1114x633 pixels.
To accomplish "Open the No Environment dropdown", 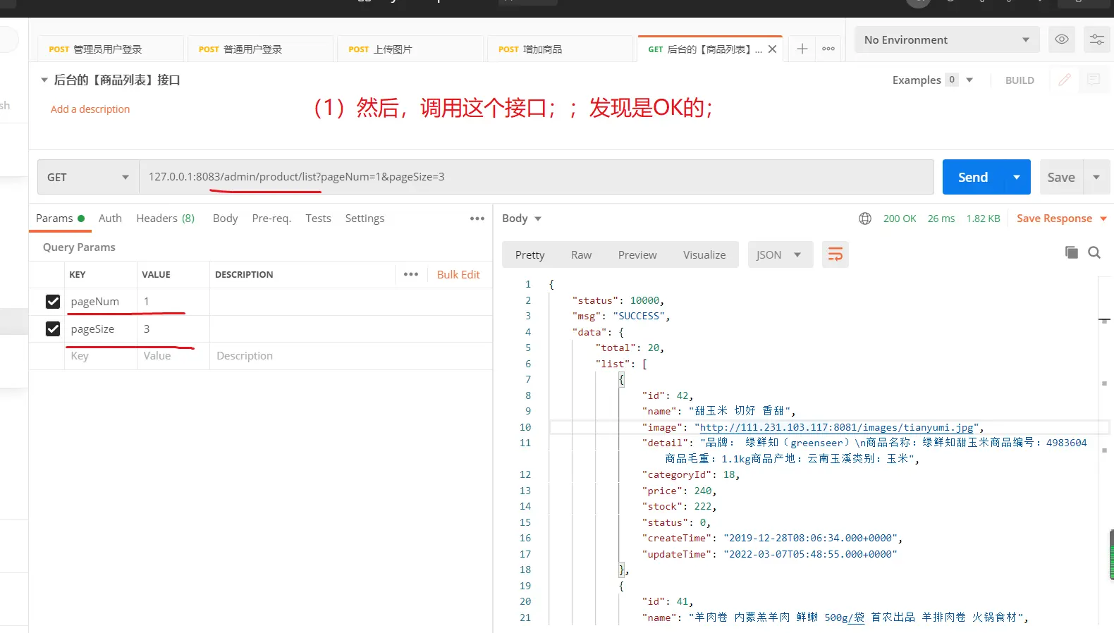I will (x=946, y=40).
